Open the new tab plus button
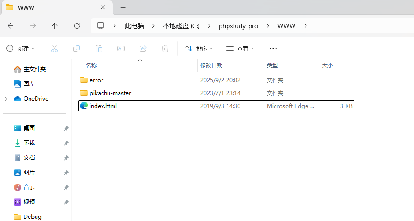Image resolution: width=414 pixels, height=221 pixels. point(123,7)
